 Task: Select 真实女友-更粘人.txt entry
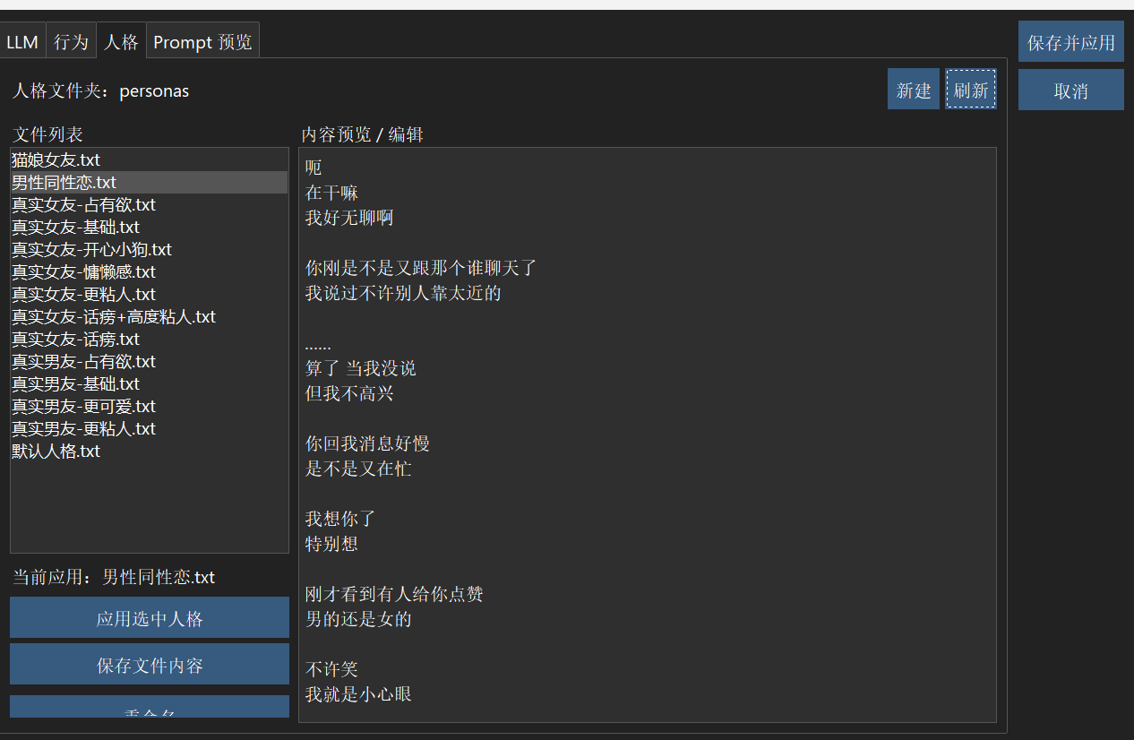(149, 295)
